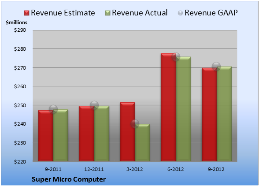259x186 pixels.
Task: Select the red estimate bar for 9-2011
Action: [x=46, y=136]
